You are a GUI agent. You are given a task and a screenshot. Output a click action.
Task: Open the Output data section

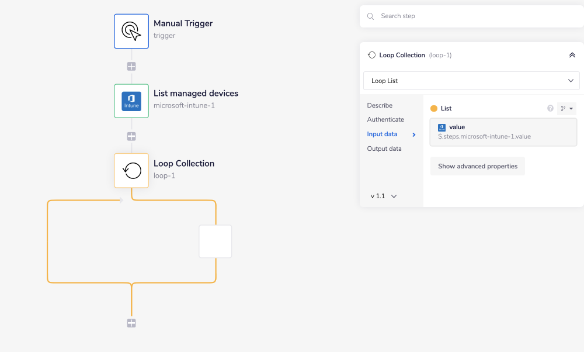[x=384, y=149]
